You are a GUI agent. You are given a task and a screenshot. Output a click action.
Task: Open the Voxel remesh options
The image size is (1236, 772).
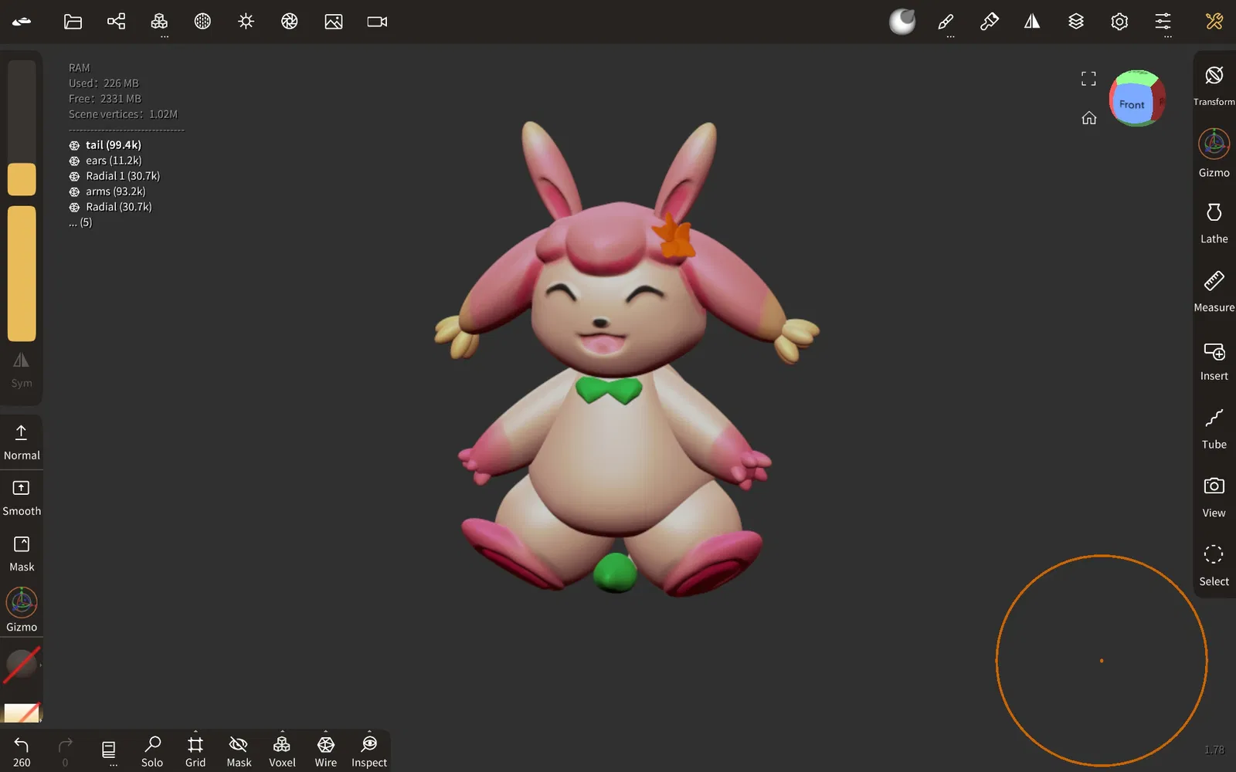(x=282, y=751)
